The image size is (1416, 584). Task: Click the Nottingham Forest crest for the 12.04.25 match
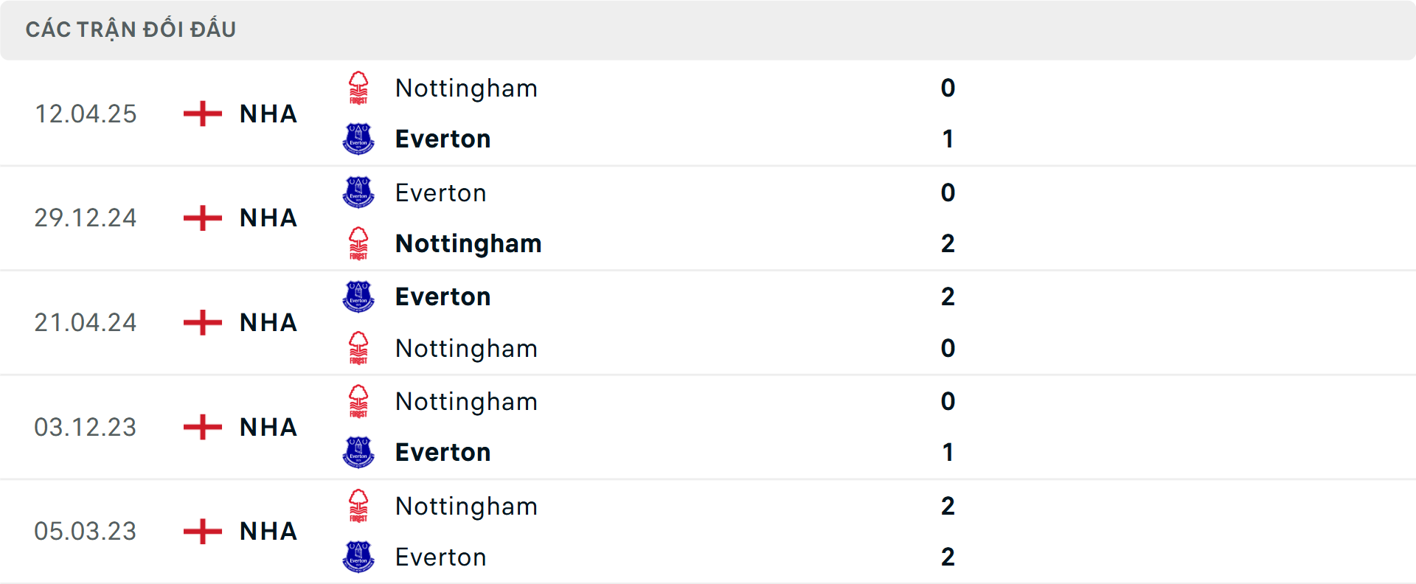coord(359,88)
